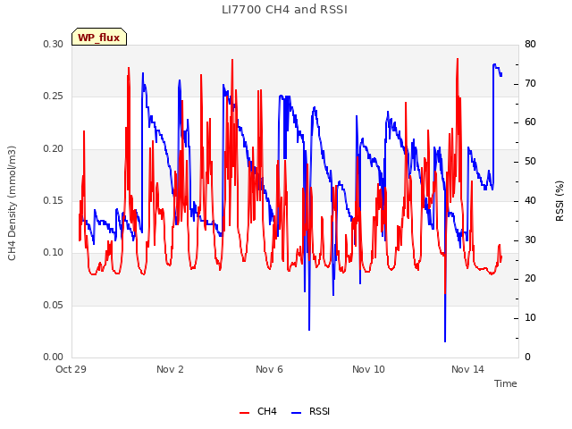Click the Oct 29 x-axis tick label
The height and width of the screenshot is (429, 572).
pyautogui.click(x=71, y=369)
